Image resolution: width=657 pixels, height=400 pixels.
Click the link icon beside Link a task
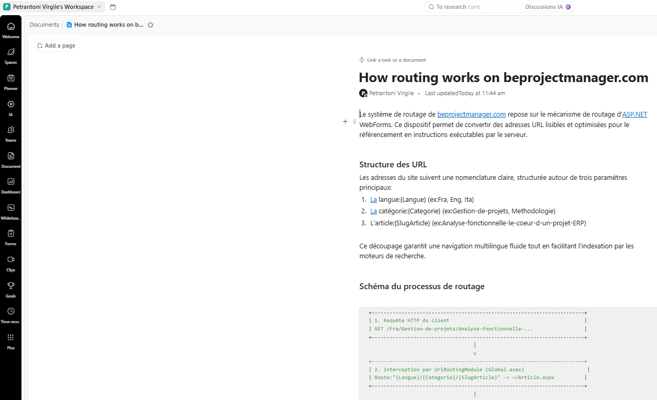point(362,60)
